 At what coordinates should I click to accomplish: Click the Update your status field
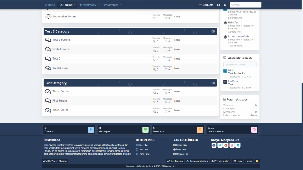(240, 65)
